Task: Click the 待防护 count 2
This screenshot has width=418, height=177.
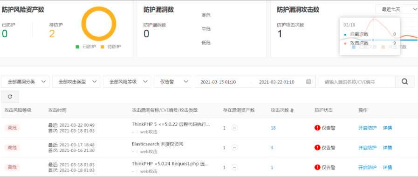Action: 52,34
